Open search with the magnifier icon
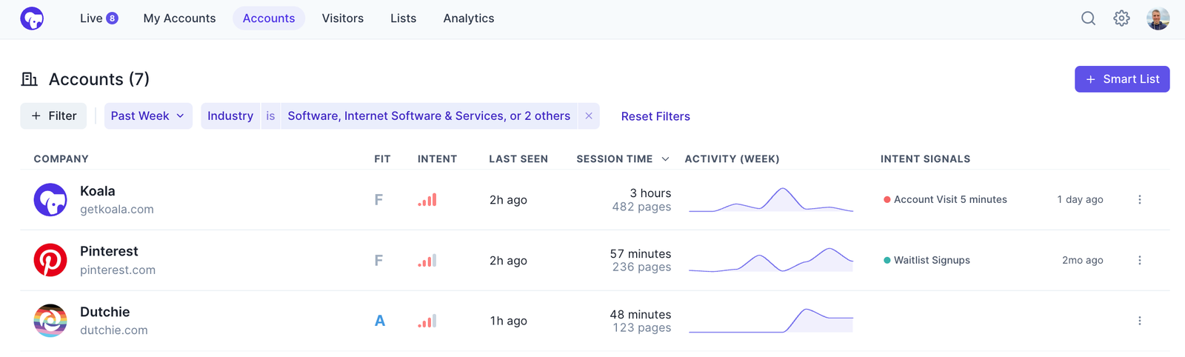Screen dimensions: 1185x357 pos(1088,19)
